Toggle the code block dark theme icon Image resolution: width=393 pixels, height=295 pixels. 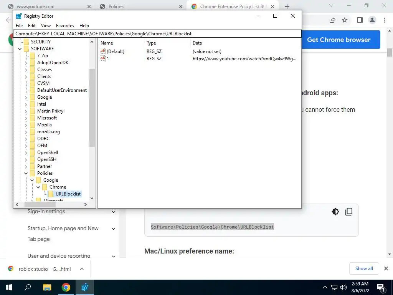click(335, 212)
